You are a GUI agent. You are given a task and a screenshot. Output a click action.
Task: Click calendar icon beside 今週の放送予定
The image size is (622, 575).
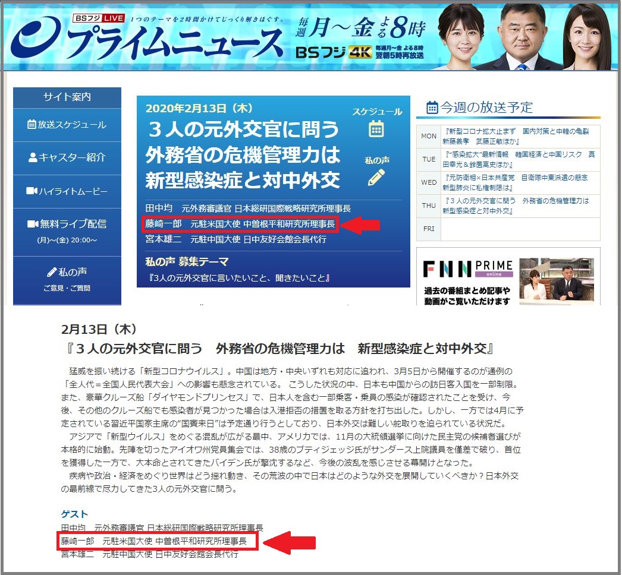click(x=432, y=108)
